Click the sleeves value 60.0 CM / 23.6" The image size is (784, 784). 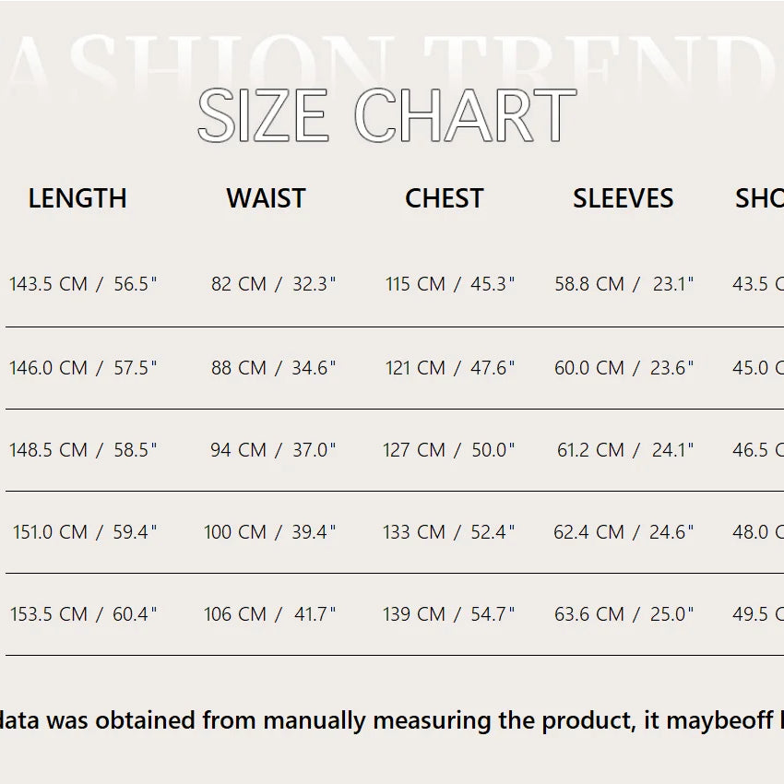point(624,368)
